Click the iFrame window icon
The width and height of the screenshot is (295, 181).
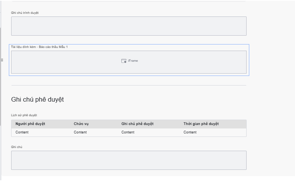point(124,61)
